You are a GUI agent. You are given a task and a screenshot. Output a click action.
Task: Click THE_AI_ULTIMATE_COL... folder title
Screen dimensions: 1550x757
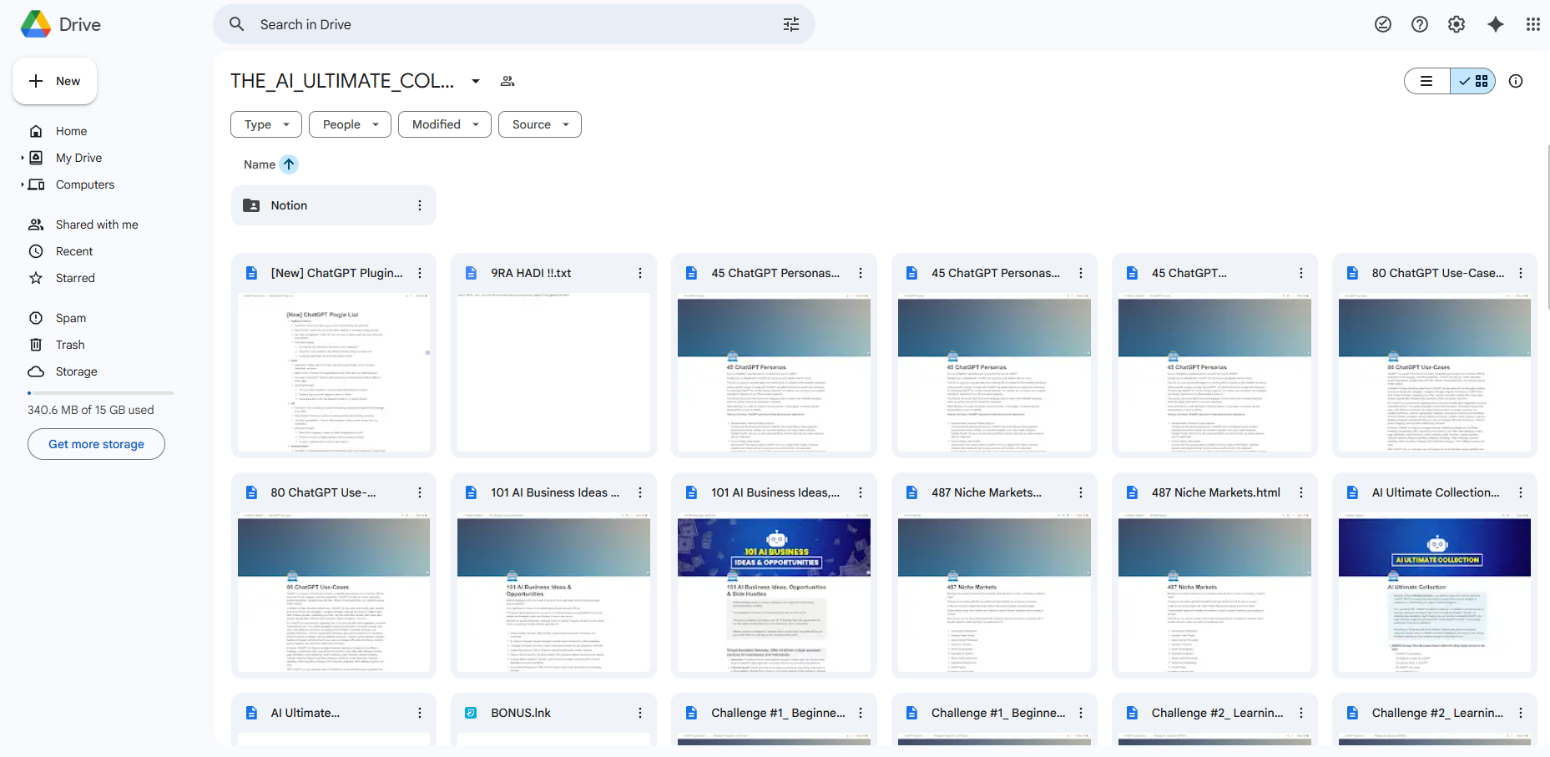tap(342, 81)
